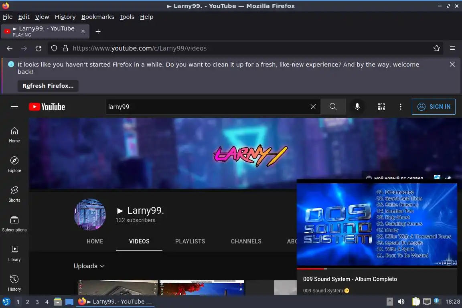
Task: Open the application launcher menu icon
Action: coord(6,302)
